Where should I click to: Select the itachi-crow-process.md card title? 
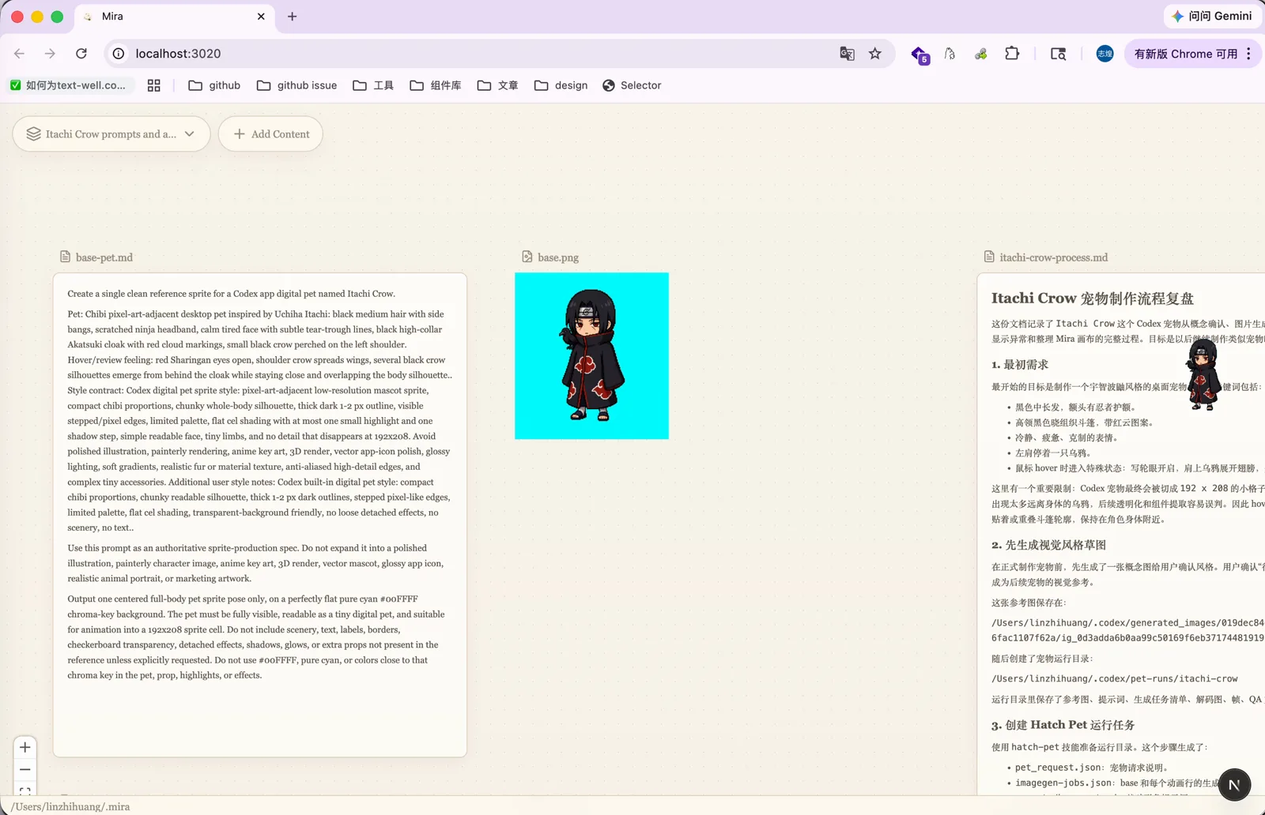pos(1054,257)
